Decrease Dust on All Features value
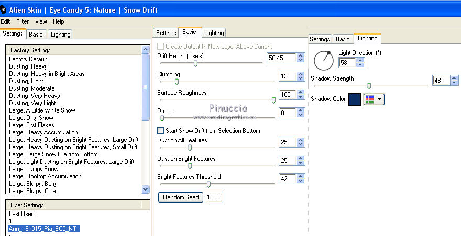This screenshot has height=236, width=461. tap(300, 144)
